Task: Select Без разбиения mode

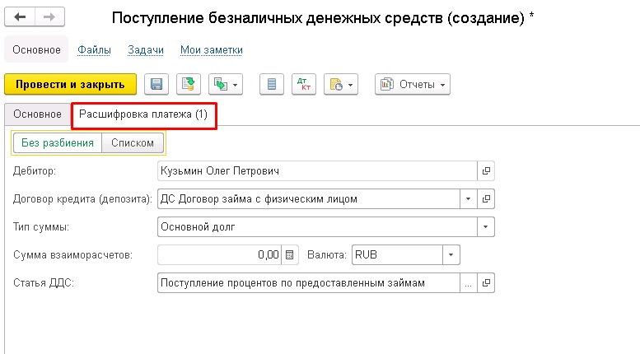Action: click(58, 143)
